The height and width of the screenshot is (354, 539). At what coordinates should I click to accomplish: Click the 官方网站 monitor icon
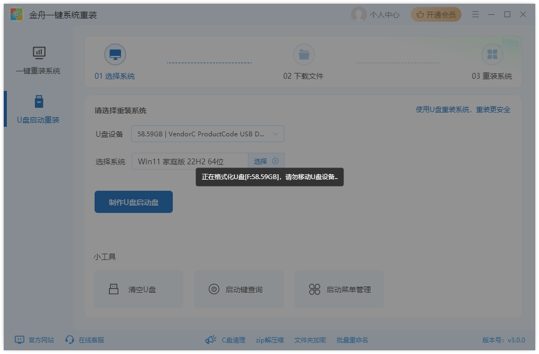coord(19,340)
